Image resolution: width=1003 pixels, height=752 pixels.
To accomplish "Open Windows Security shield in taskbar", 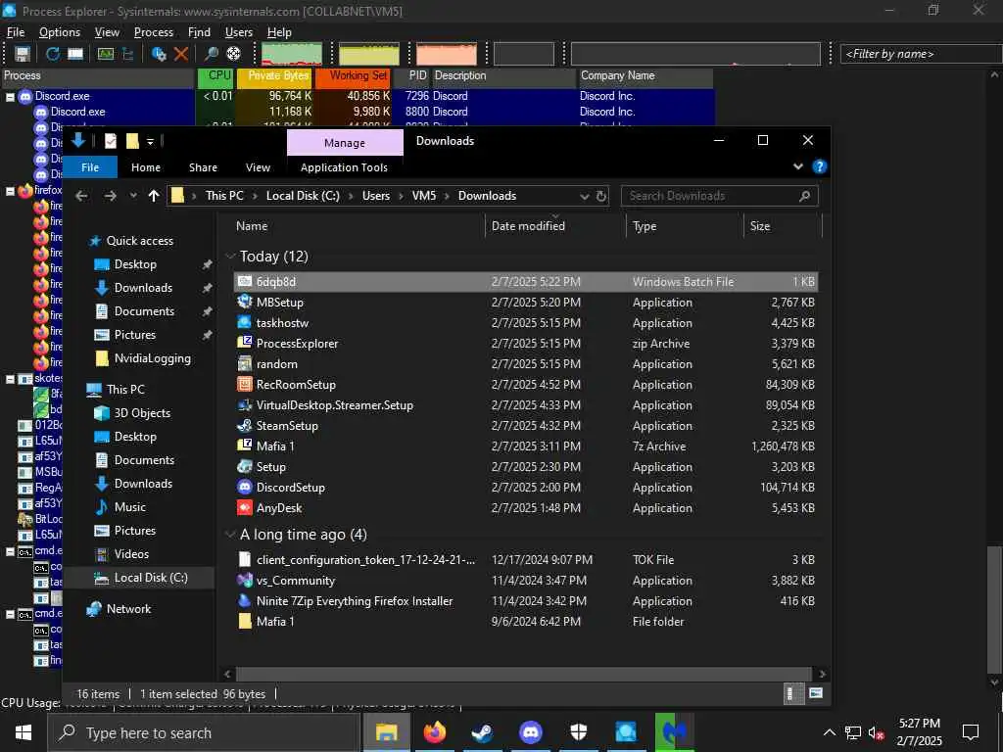I will coord(578,732).
